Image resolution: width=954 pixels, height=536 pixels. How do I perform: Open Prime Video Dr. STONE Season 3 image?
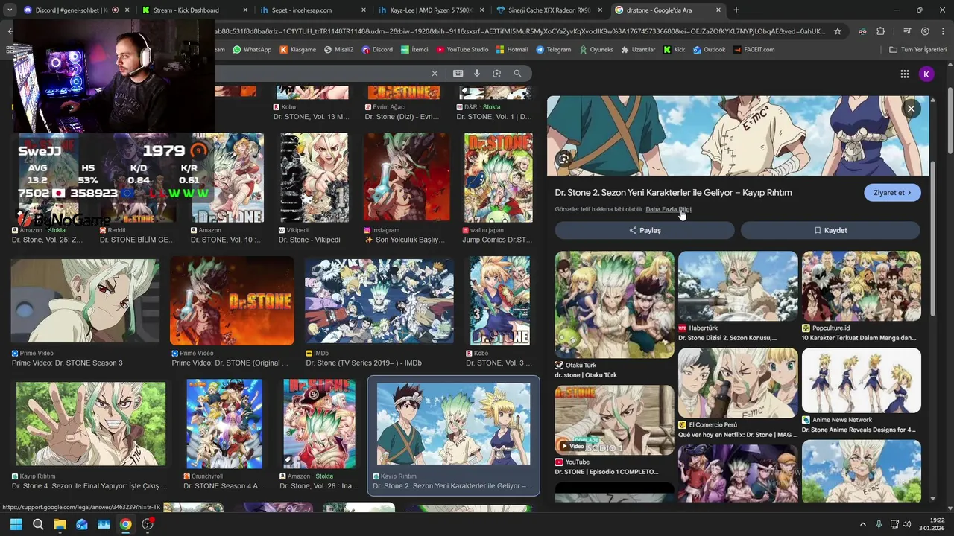coord(85,301)
